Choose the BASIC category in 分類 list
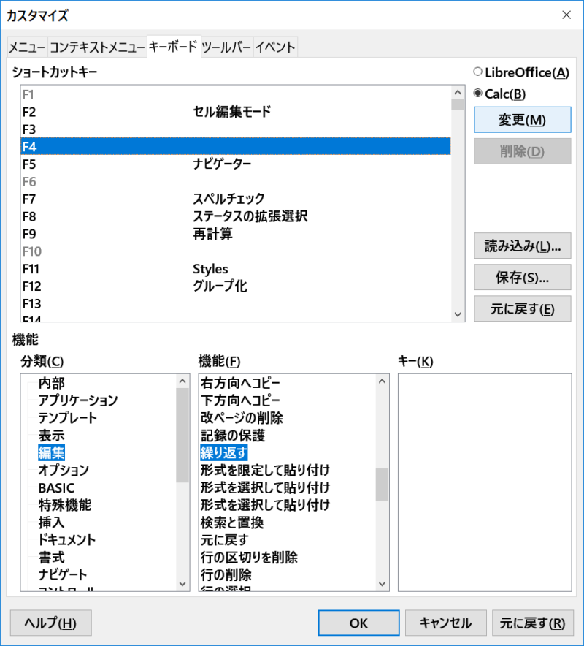Viewport: 584px width, 646px height. 56,487
